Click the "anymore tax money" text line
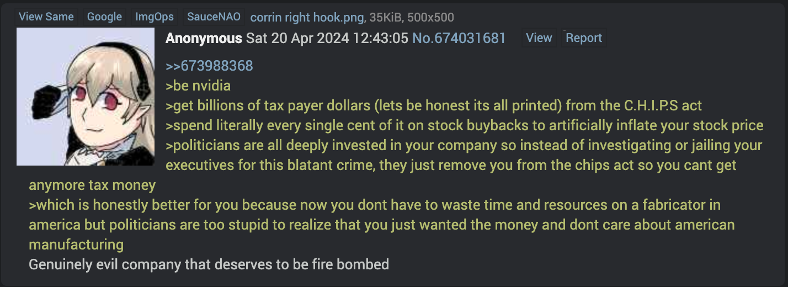788x287 pixels. coord(92,185)
